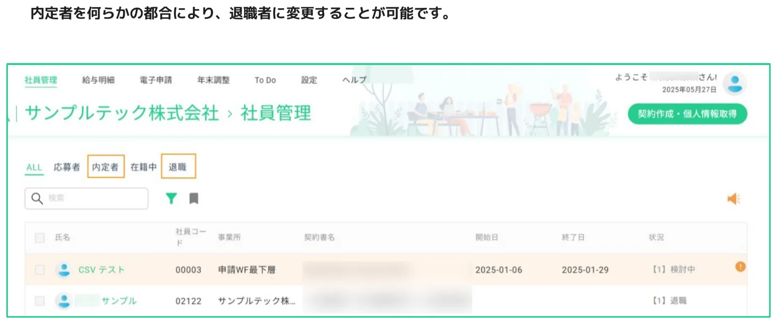Open the To Do menu
The height and width of the screenshot is (324, 777).
point(265,80)
